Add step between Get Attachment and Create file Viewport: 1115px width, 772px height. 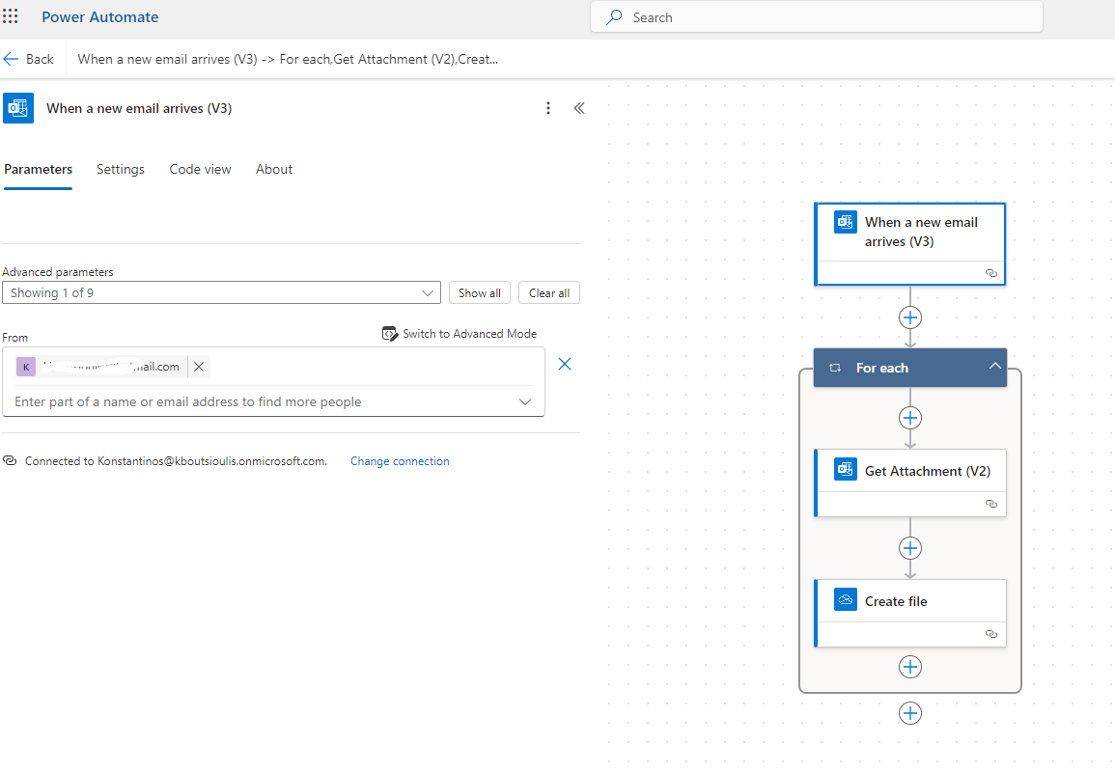tap(910, 548)
